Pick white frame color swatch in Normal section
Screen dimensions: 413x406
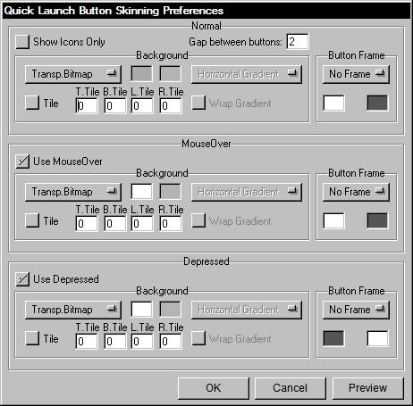click(333, 103)
